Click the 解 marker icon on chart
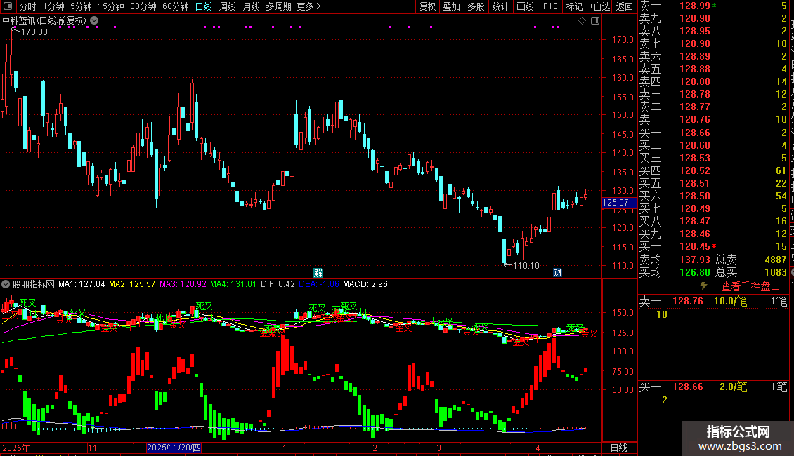This screenshot has width=794, height=456. pyautogui.click(x=318, y=273)
